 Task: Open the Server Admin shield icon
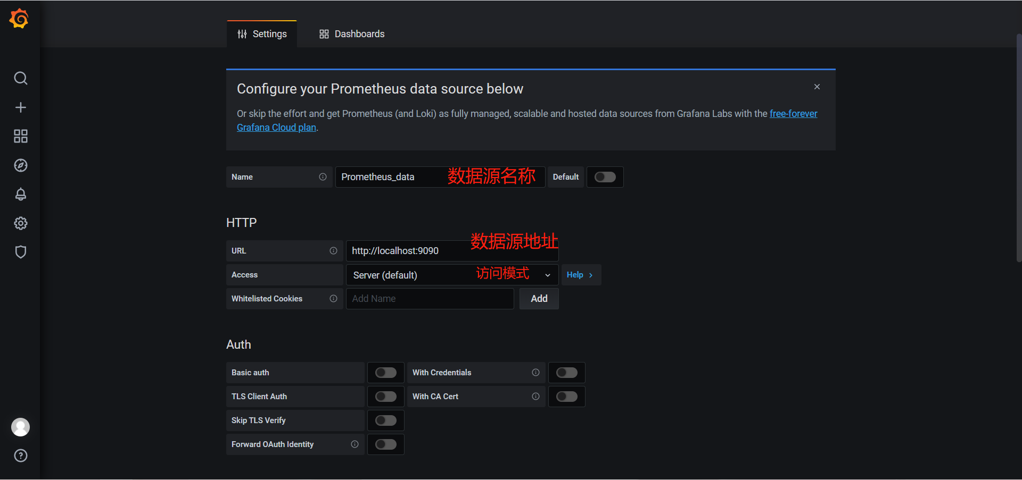(x=20, y=252)
